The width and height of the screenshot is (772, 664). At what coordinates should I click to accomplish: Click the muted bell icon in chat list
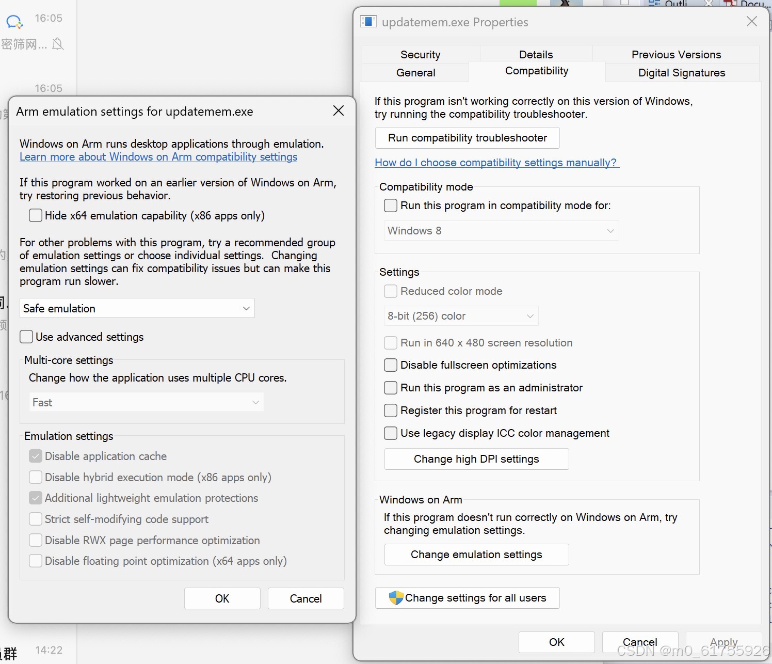click(x=58, y=44)
